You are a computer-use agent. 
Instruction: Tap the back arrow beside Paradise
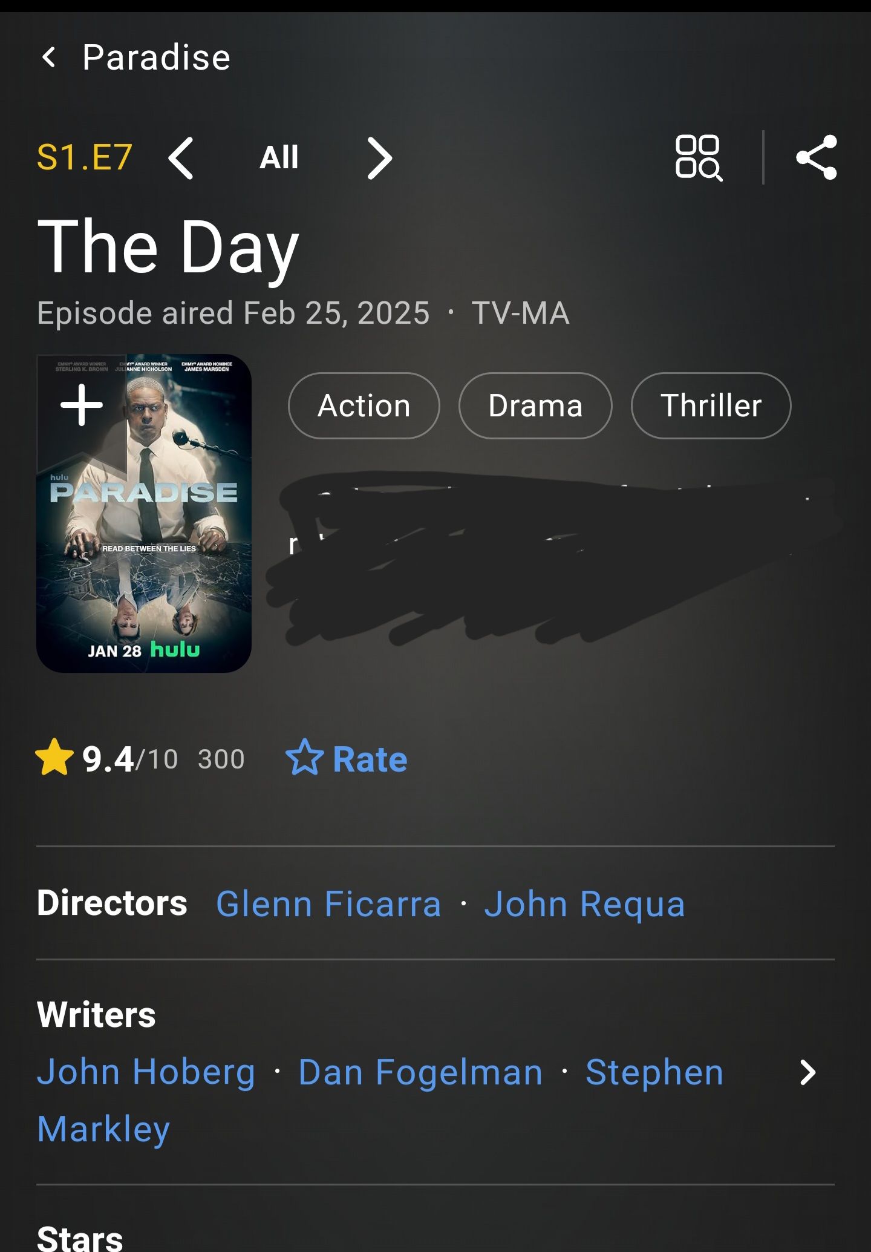pos(50,58)
